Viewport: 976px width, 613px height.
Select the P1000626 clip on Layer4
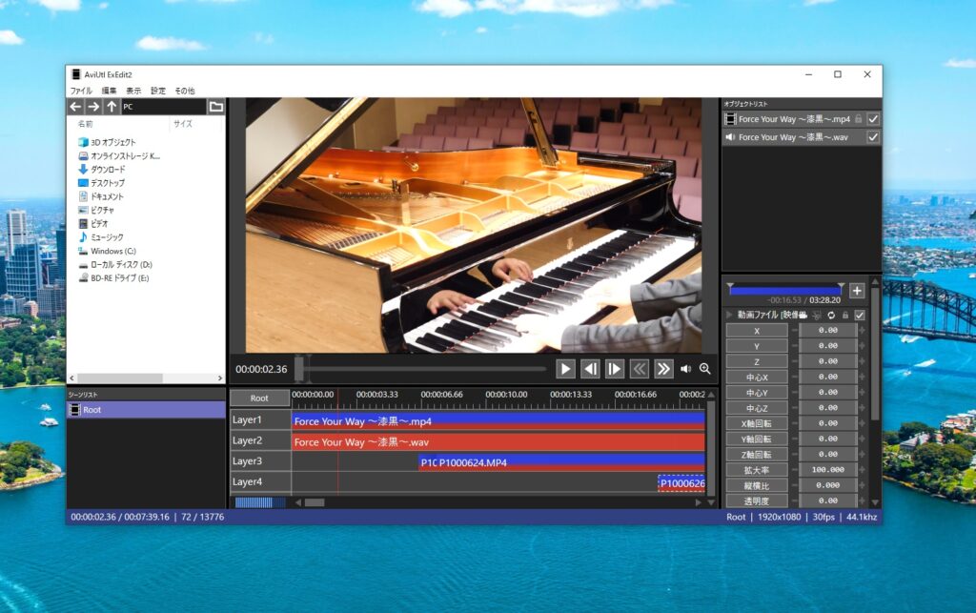[681, 483]
